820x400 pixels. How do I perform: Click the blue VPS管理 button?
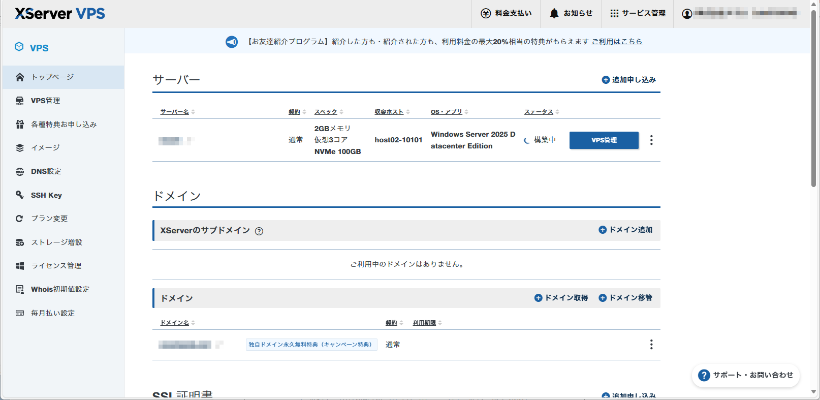click(604, 140)
